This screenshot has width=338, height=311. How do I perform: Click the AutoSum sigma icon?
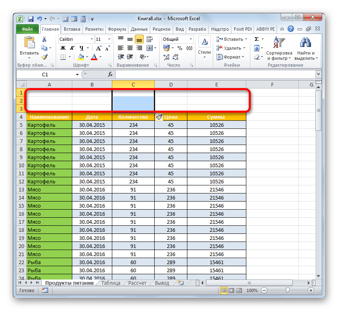(256, 39)
